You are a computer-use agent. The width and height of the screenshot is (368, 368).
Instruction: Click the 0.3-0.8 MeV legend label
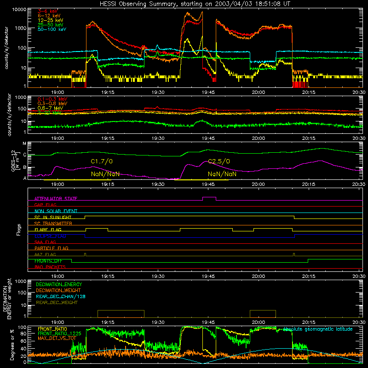(52, 103)
